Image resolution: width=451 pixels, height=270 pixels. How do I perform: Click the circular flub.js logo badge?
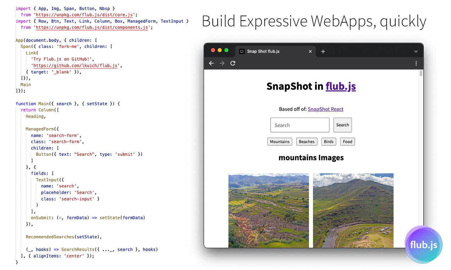click(423, 244)
